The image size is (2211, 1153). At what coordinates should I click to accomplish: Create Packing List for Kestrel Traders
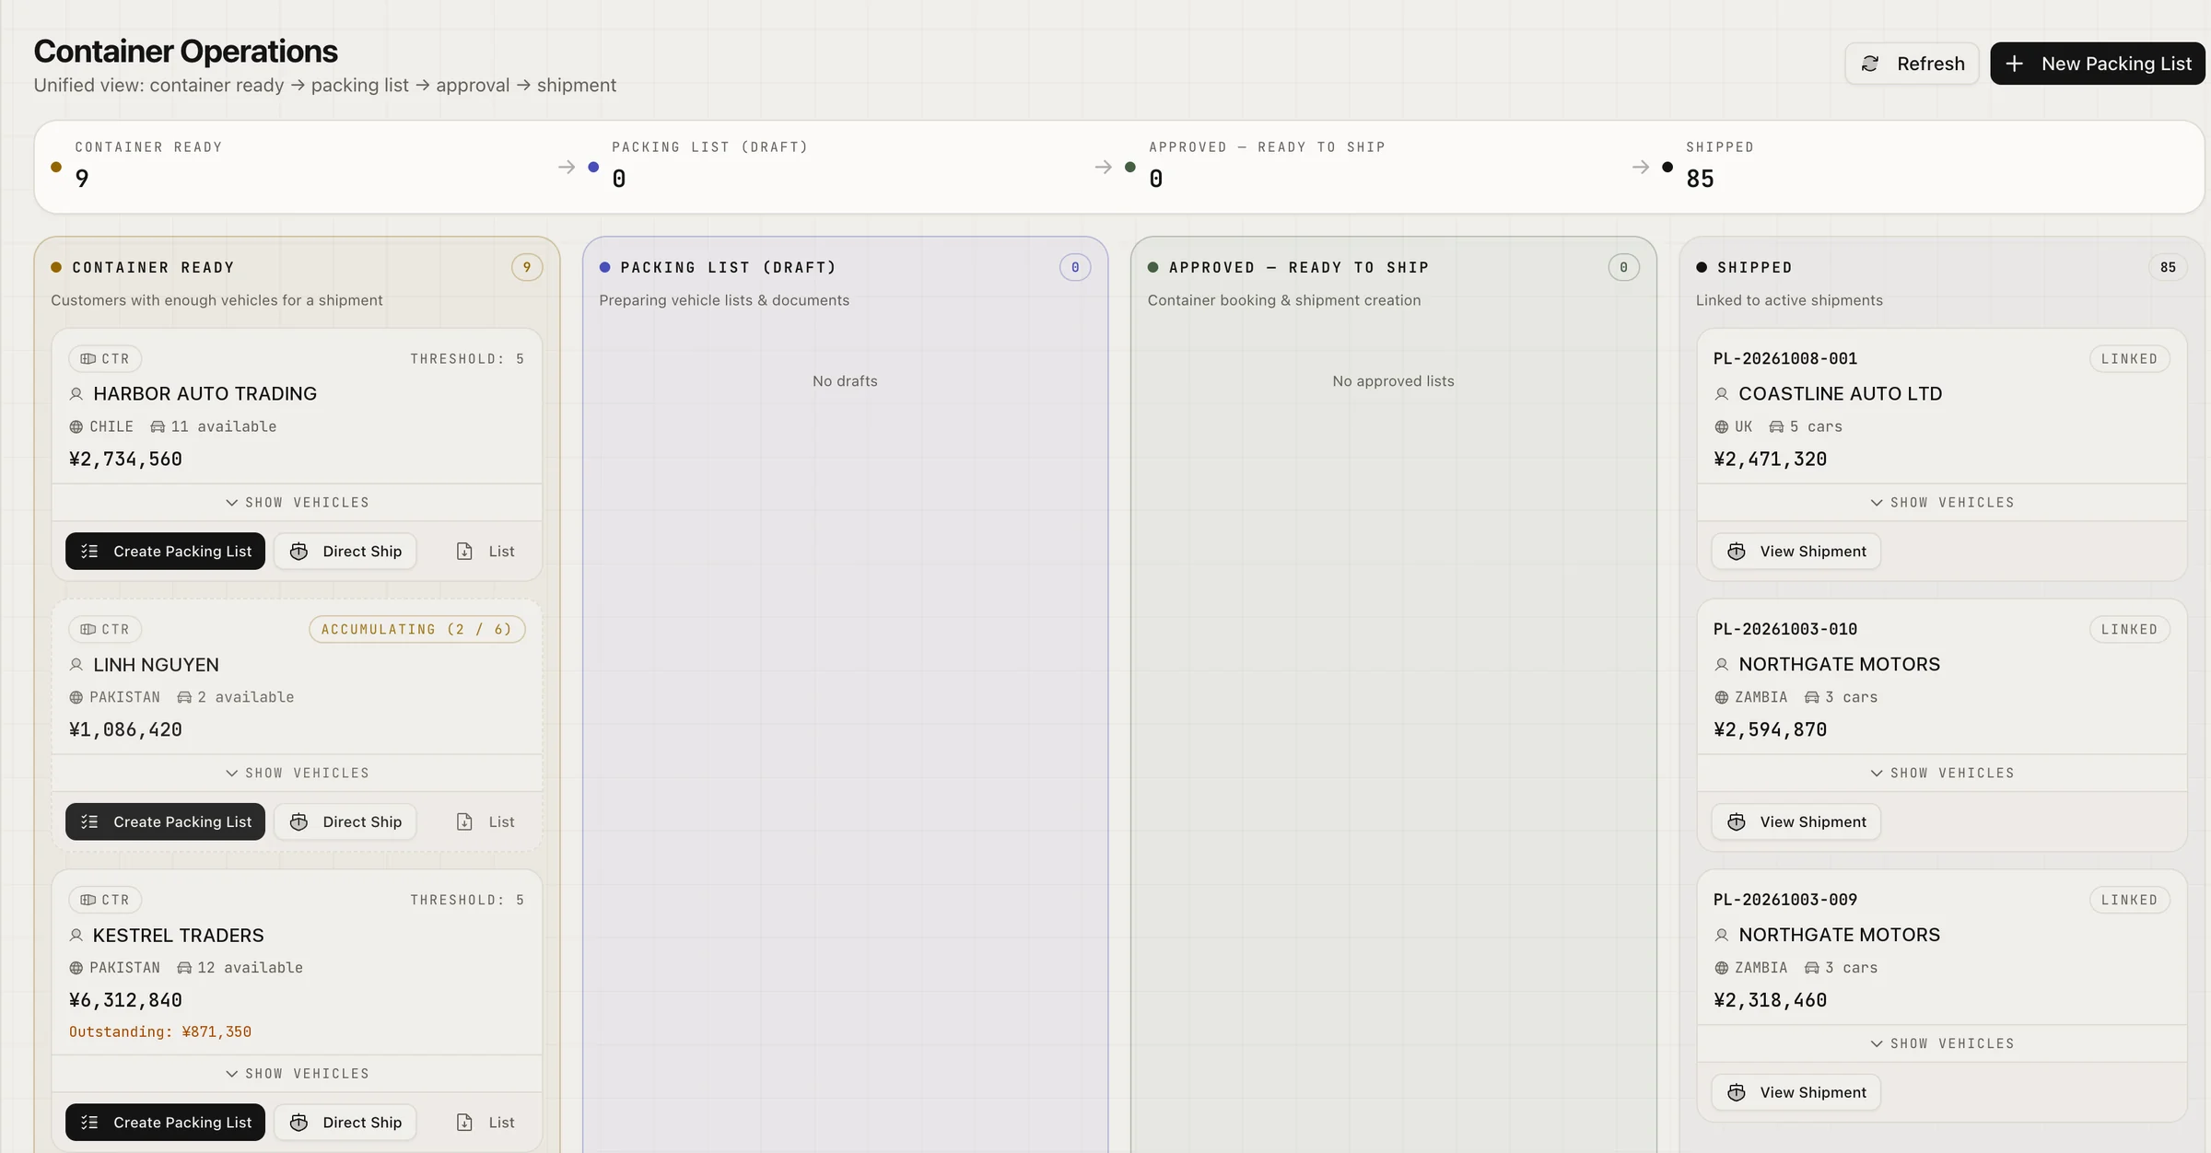[165, 1122]
